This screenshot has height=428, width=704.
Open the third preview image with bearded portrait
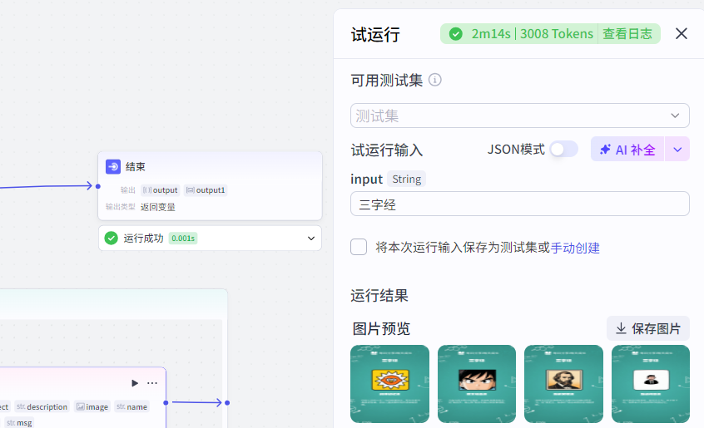point(564,384)
